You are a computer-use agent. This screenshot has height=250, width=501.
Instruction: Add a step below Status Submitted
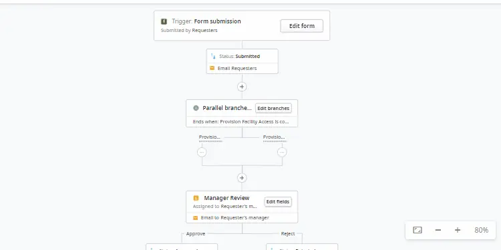[242, 87]
